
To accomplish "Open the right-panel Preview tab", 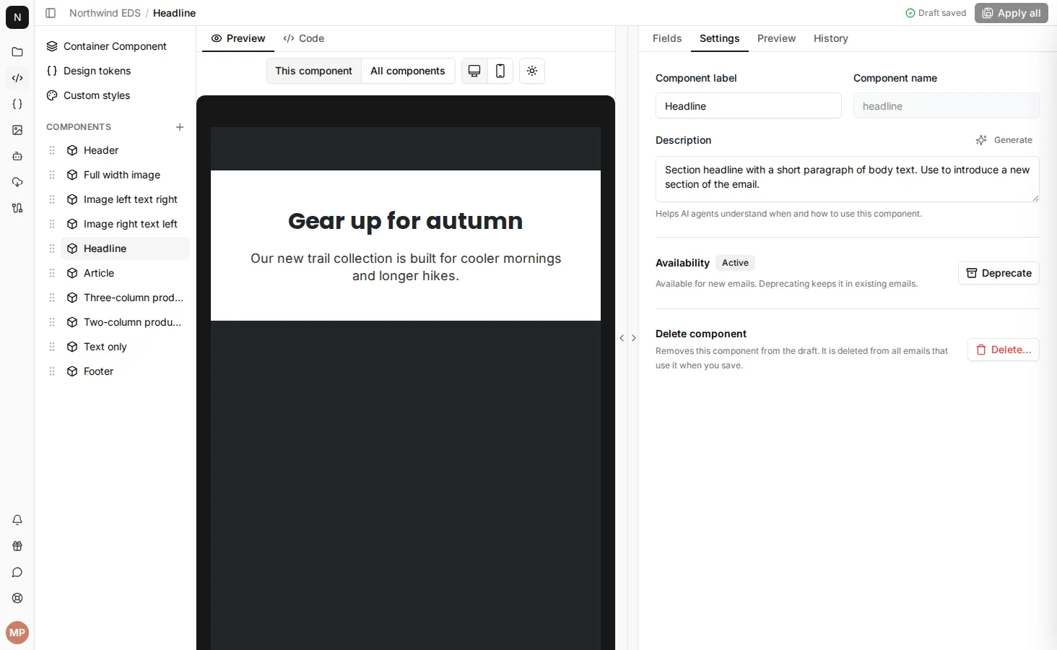I will [x=776, y=38].
